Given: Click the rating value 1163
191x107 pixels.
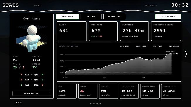Looking at the screenshot, I should click(x=36, y=60).
